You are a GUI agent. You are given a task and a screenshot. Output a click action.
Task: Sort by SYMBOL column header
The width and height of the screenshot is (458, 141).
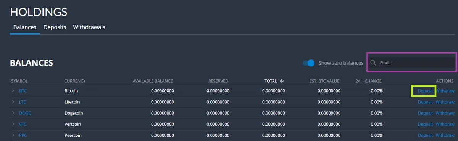point(19,81)
